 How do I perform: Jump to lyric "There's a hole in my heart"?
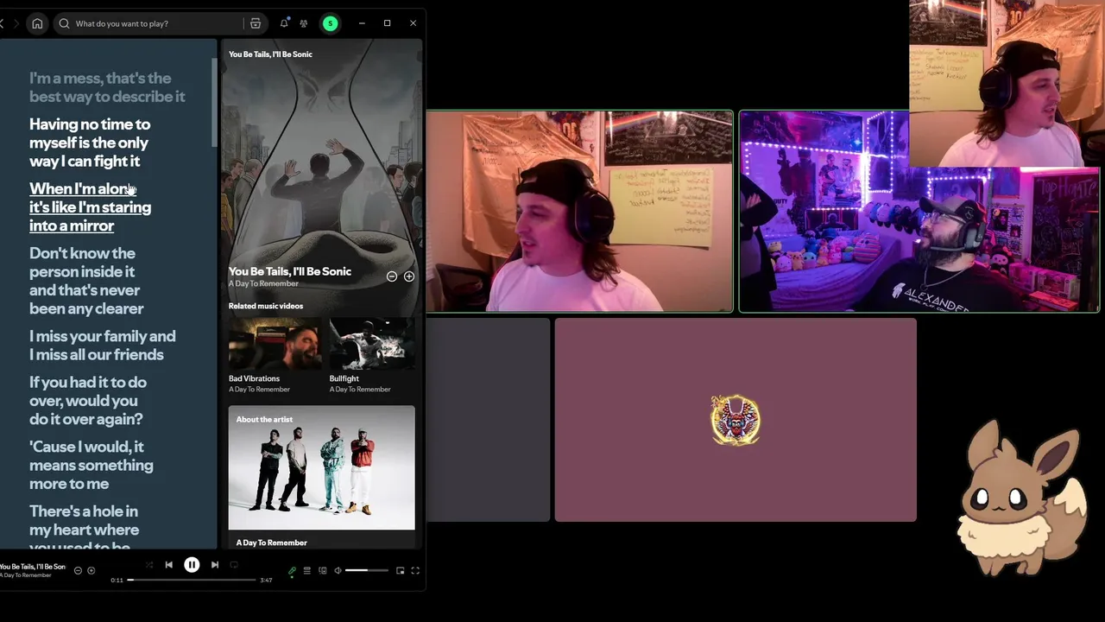(x=84, y=529)
